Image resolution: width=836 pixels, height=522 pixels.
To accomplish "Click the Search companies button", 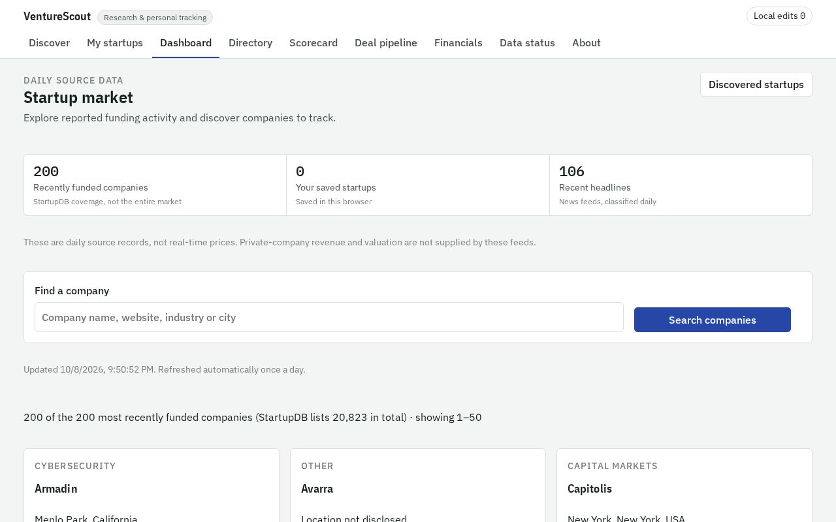I will [x=713, y=320].
